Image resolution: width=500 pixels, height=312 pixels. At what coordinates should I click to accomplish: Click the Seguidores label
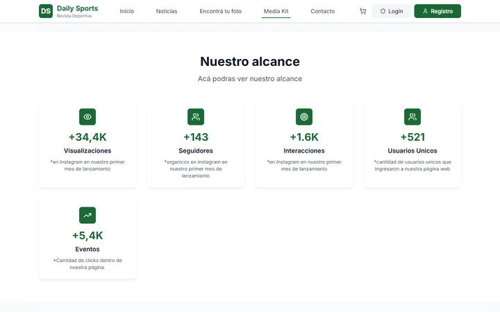pos(196,150)
